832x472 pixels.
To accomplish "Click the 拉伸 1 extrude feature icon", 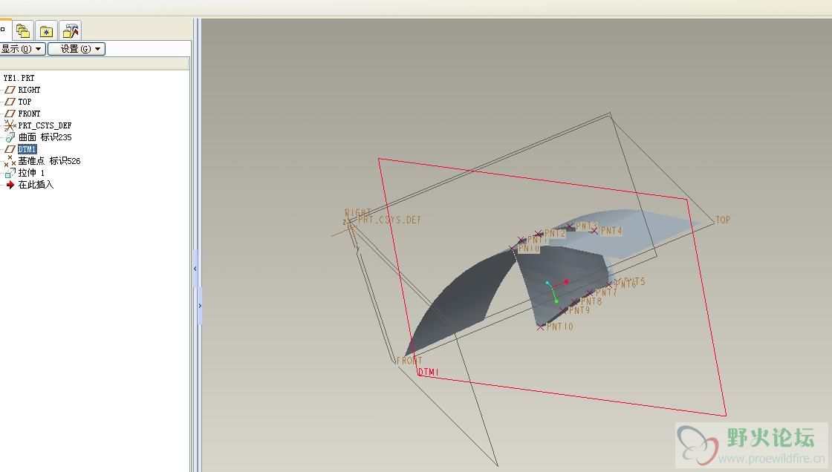I will coord(10,173).
